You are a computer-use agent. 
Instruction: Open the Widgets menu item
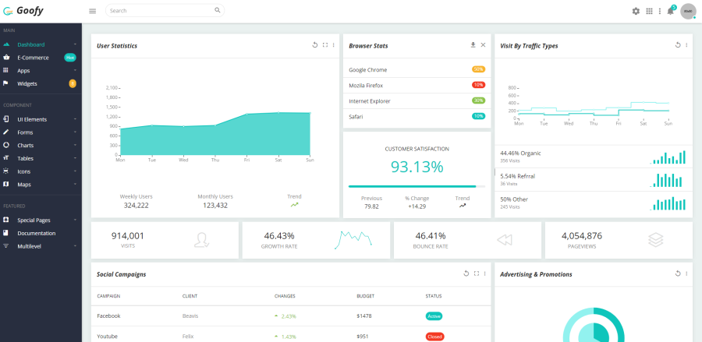click(41, 83)
